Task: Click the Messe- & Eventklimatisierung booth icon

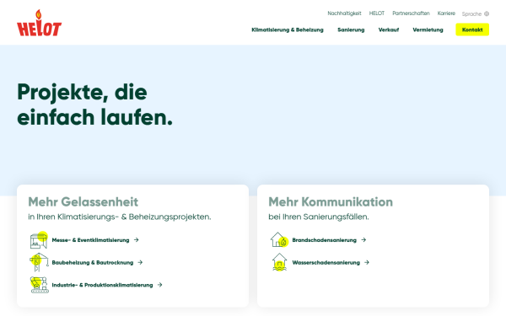Action: [x=39, y=240]
